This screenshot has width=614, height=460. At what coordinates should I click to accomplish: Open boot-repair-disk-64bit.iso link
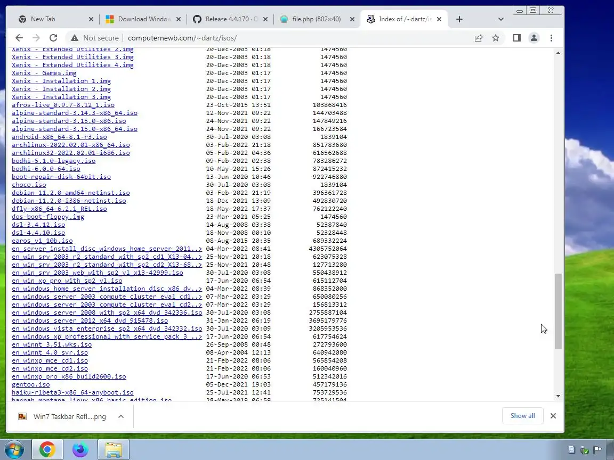pos(61,177)
